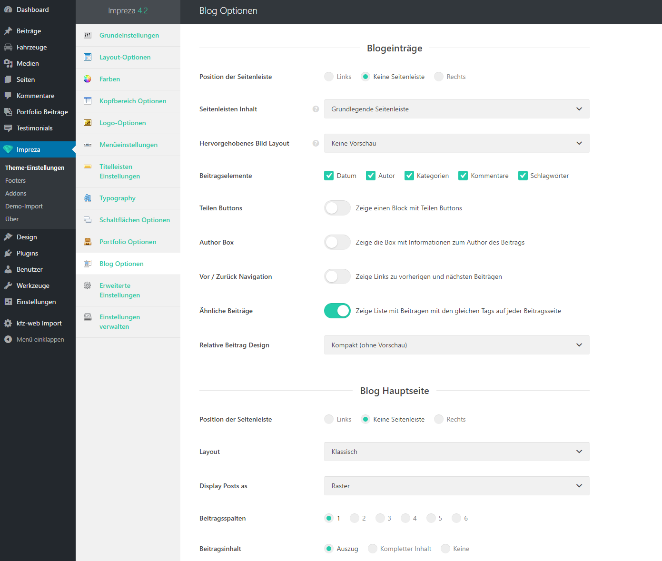Uncheck the Kategorien checkbox
This screenshot has height=561, width=662.
point(409,176)
